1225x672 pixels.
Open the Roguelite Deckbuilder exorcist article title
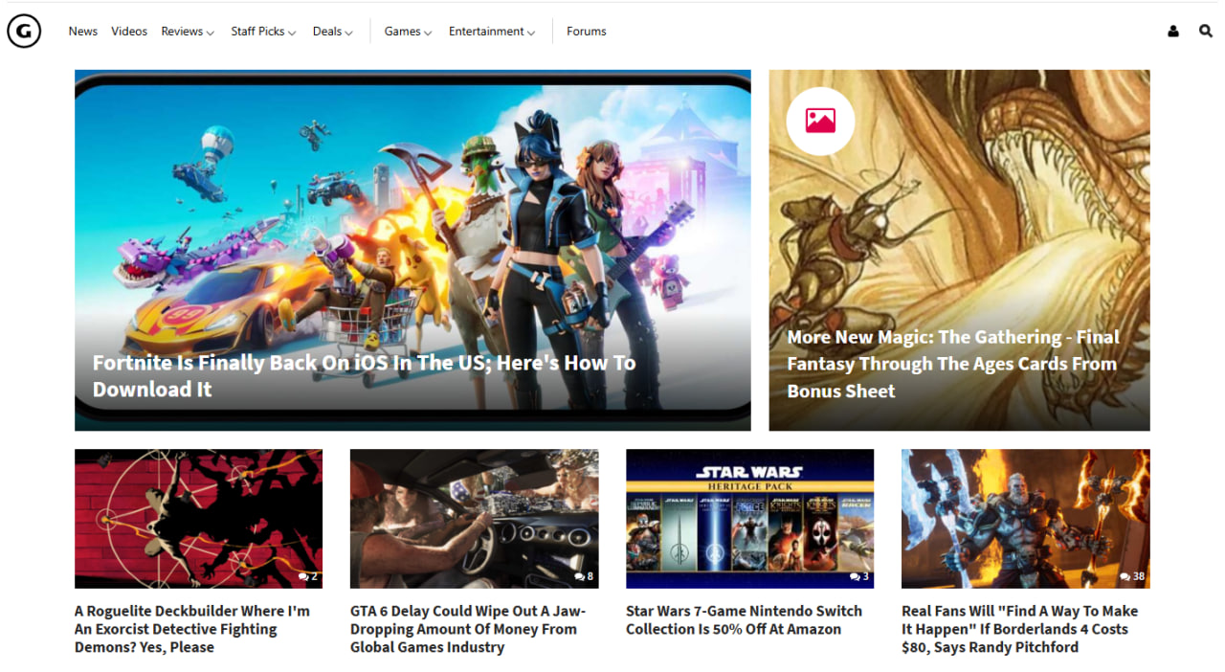coord(192,629)
